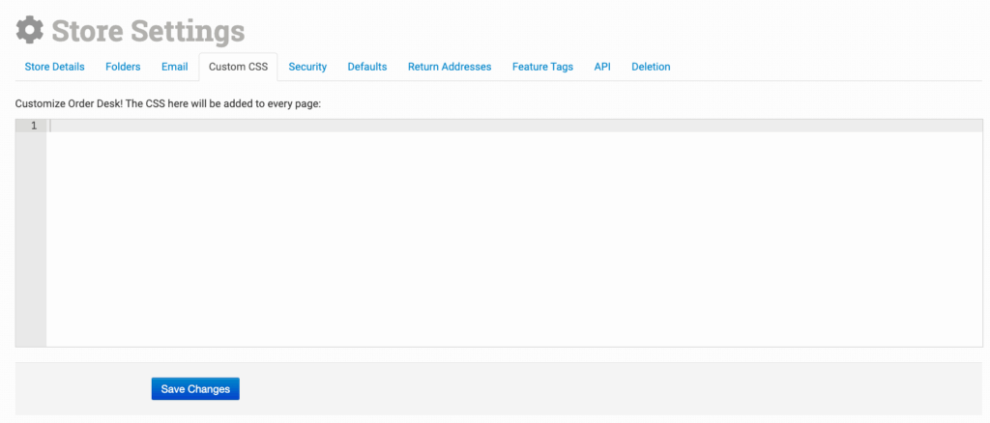Go to the Email settings tab
The width and height of the screenshot is (990, 423).
[174, 67]
